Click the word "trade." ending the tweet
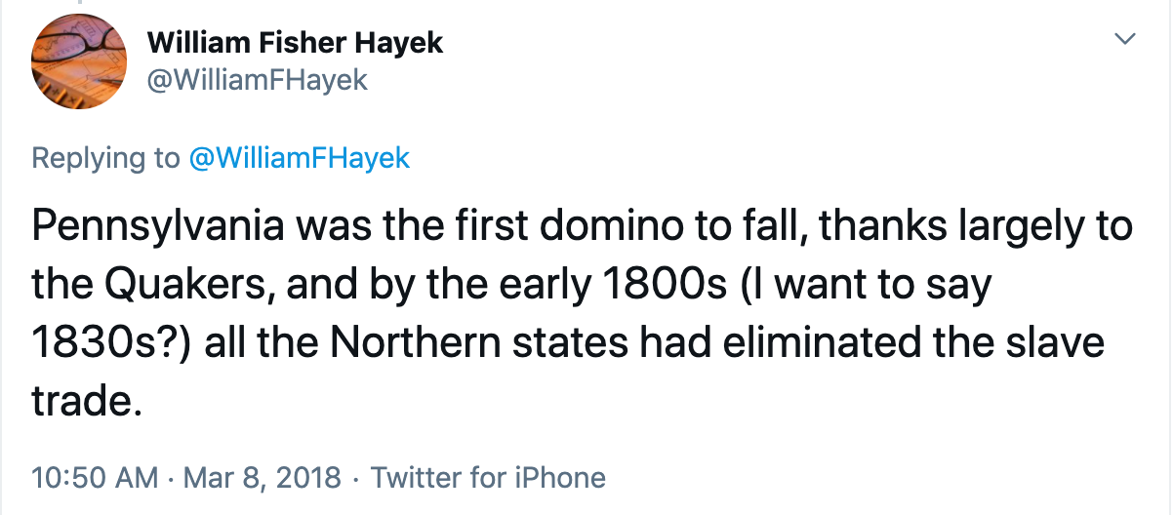This screenshot has height=515, width=1173. (81, 400)
